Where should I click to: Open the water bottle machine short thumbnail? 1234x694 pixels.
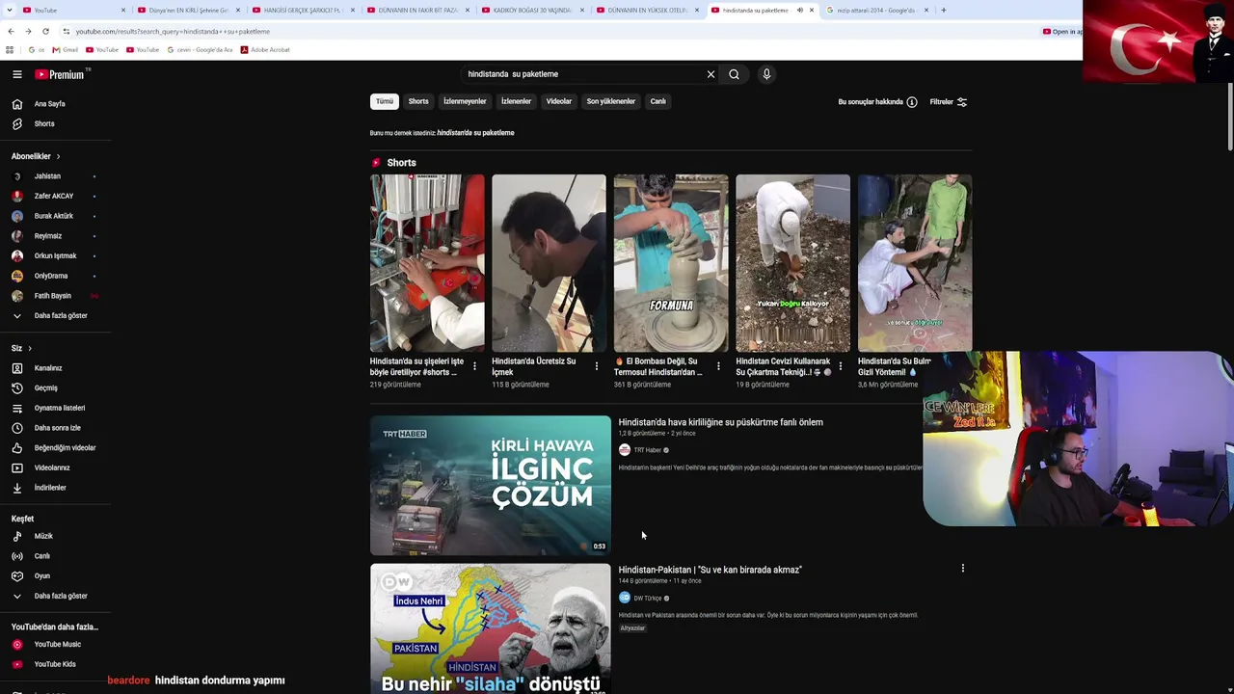coord(427,263)
